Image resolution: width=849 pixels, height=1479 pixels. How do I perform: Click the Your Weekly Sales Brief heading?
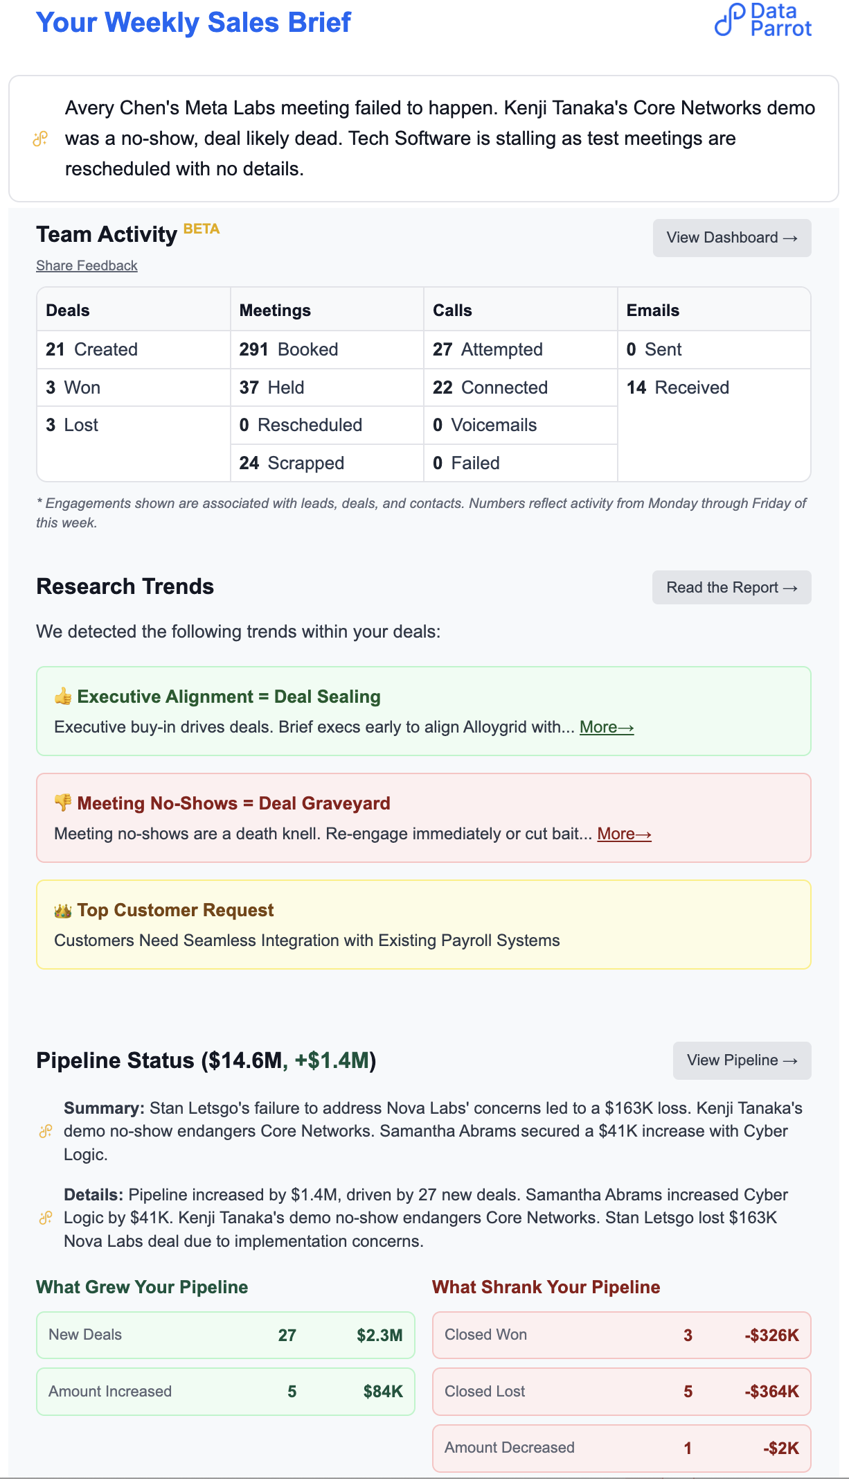point(193,23)
